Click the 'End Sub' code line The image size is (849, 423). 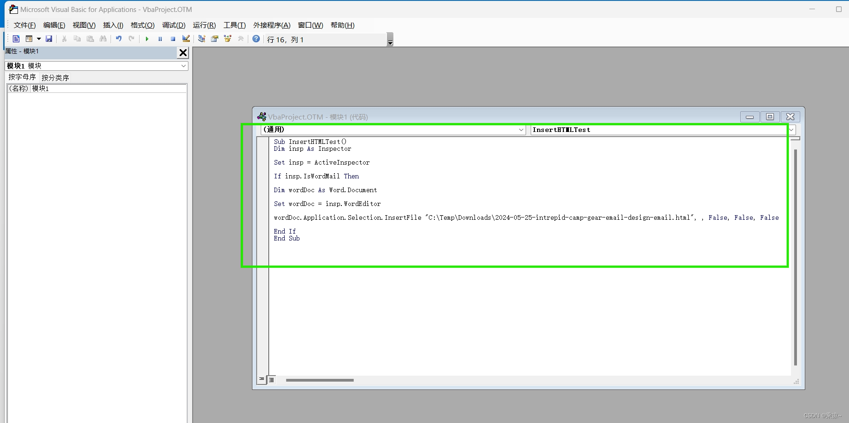click(287, 238)
